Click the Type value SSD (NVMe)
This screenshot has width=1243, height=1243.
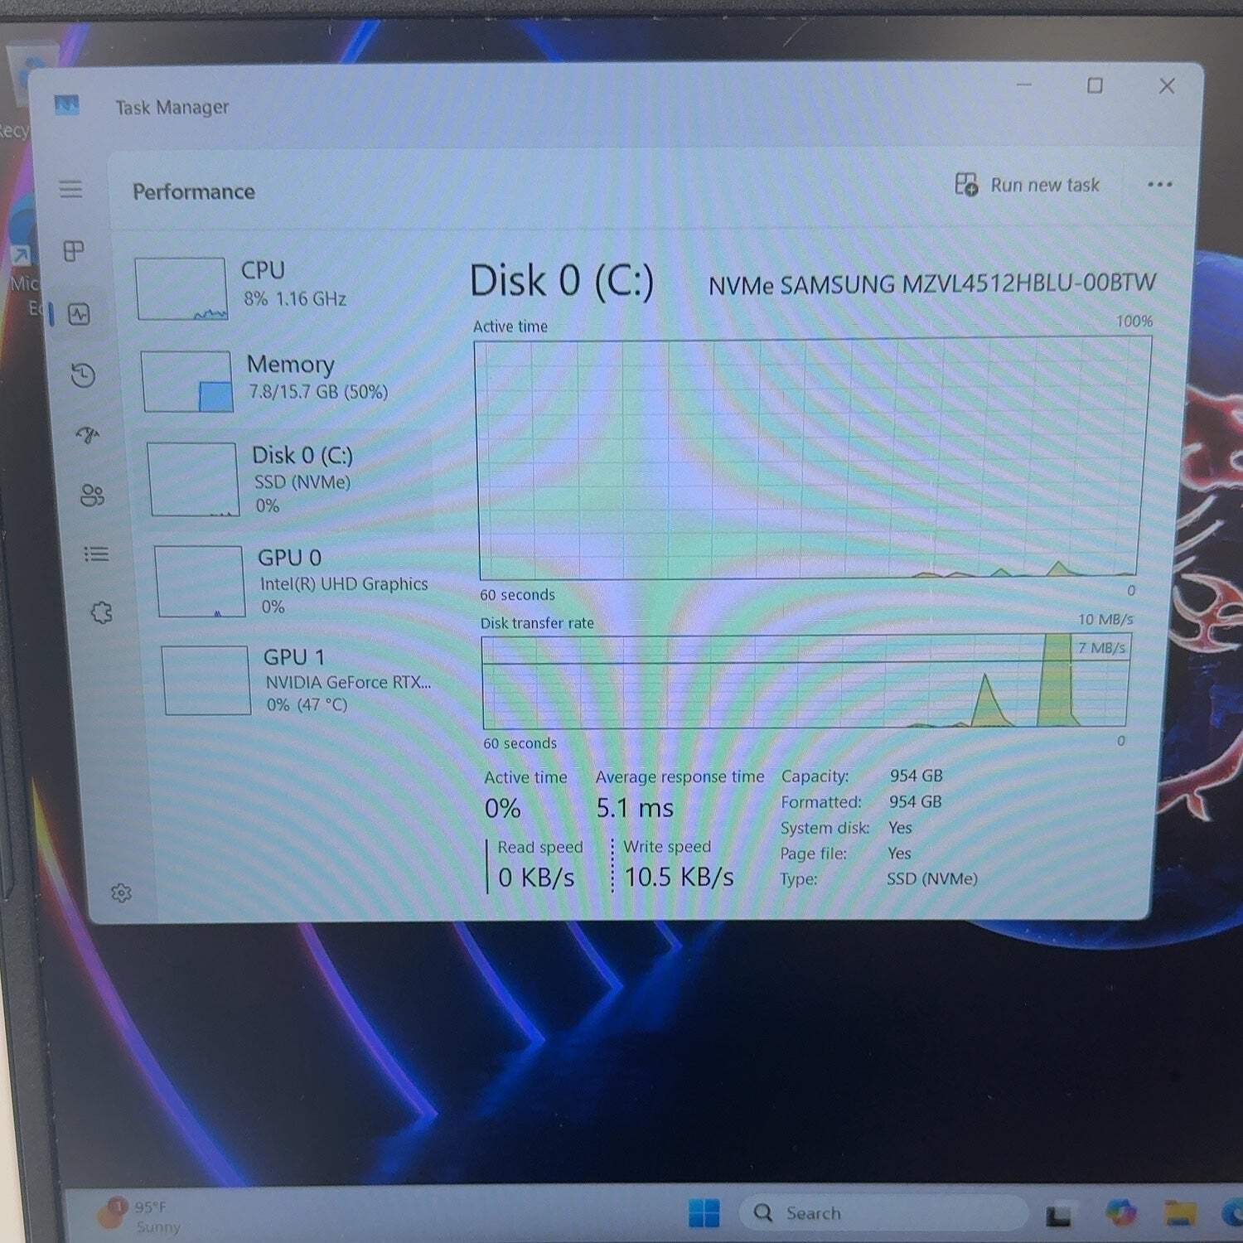click(931, 878)
